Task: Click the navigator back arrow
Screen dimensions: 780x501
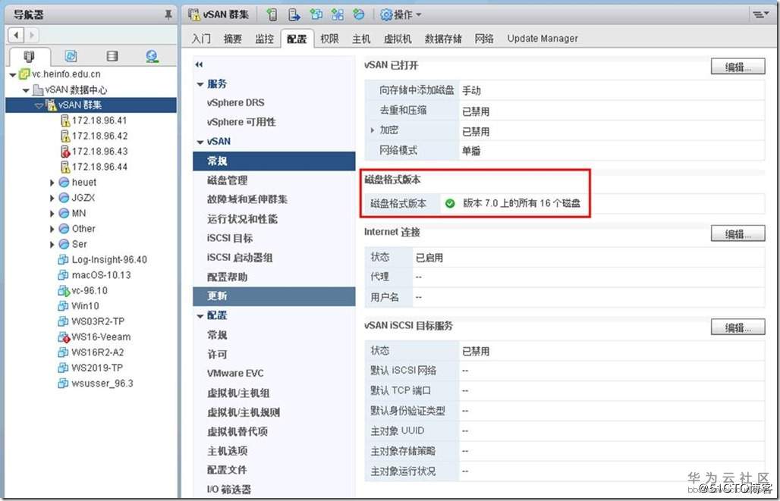Action: coord(17,35)
